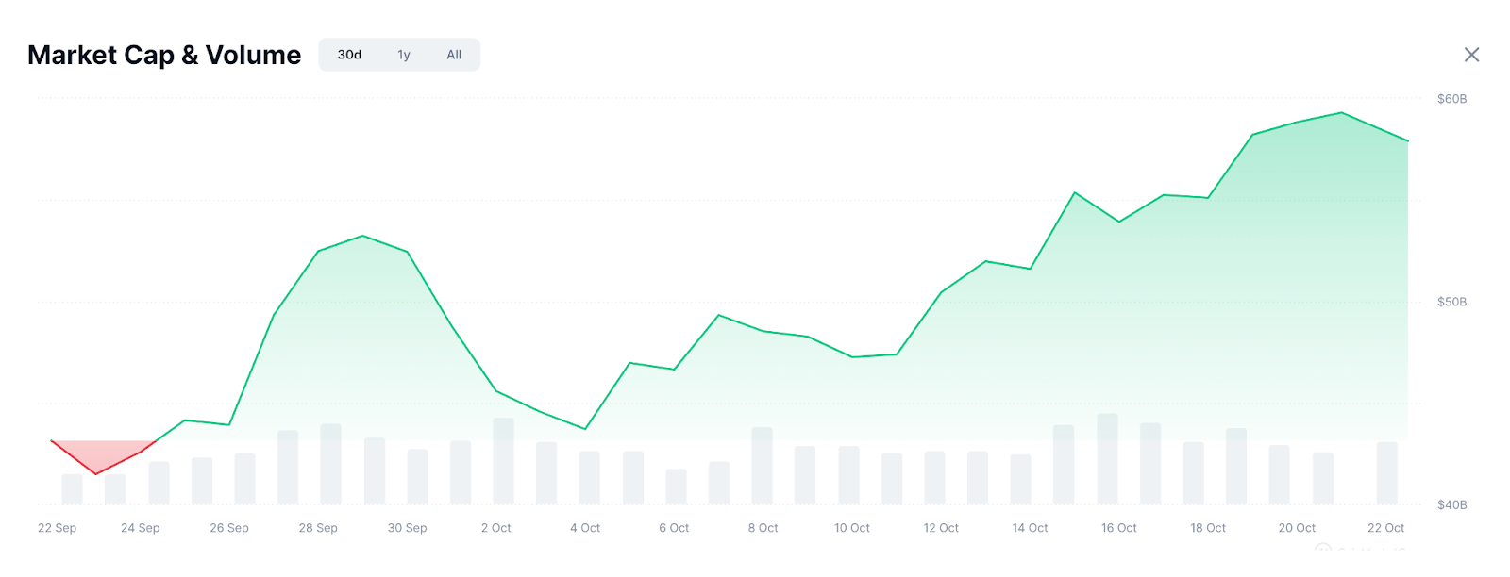Click the 22 Oct date label
Viewport: 1510px width, 577px height.
click(x=1385, y=528)
